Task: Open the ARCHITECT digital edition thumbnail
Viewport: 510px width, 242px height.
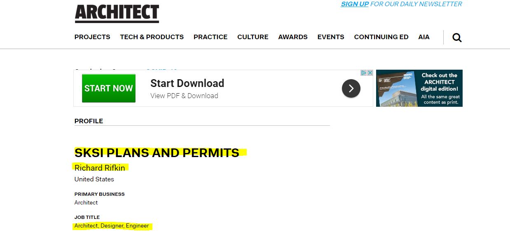Action: tap(419, 88)
